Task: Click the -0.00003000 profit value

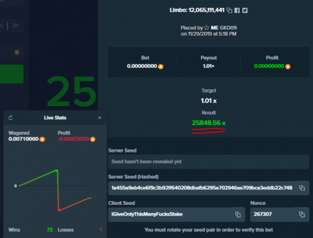Action: [73, 139]
